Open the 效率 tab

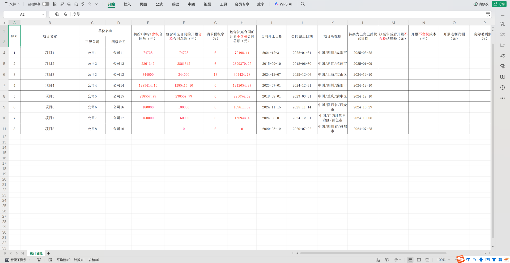coord(261,4)
